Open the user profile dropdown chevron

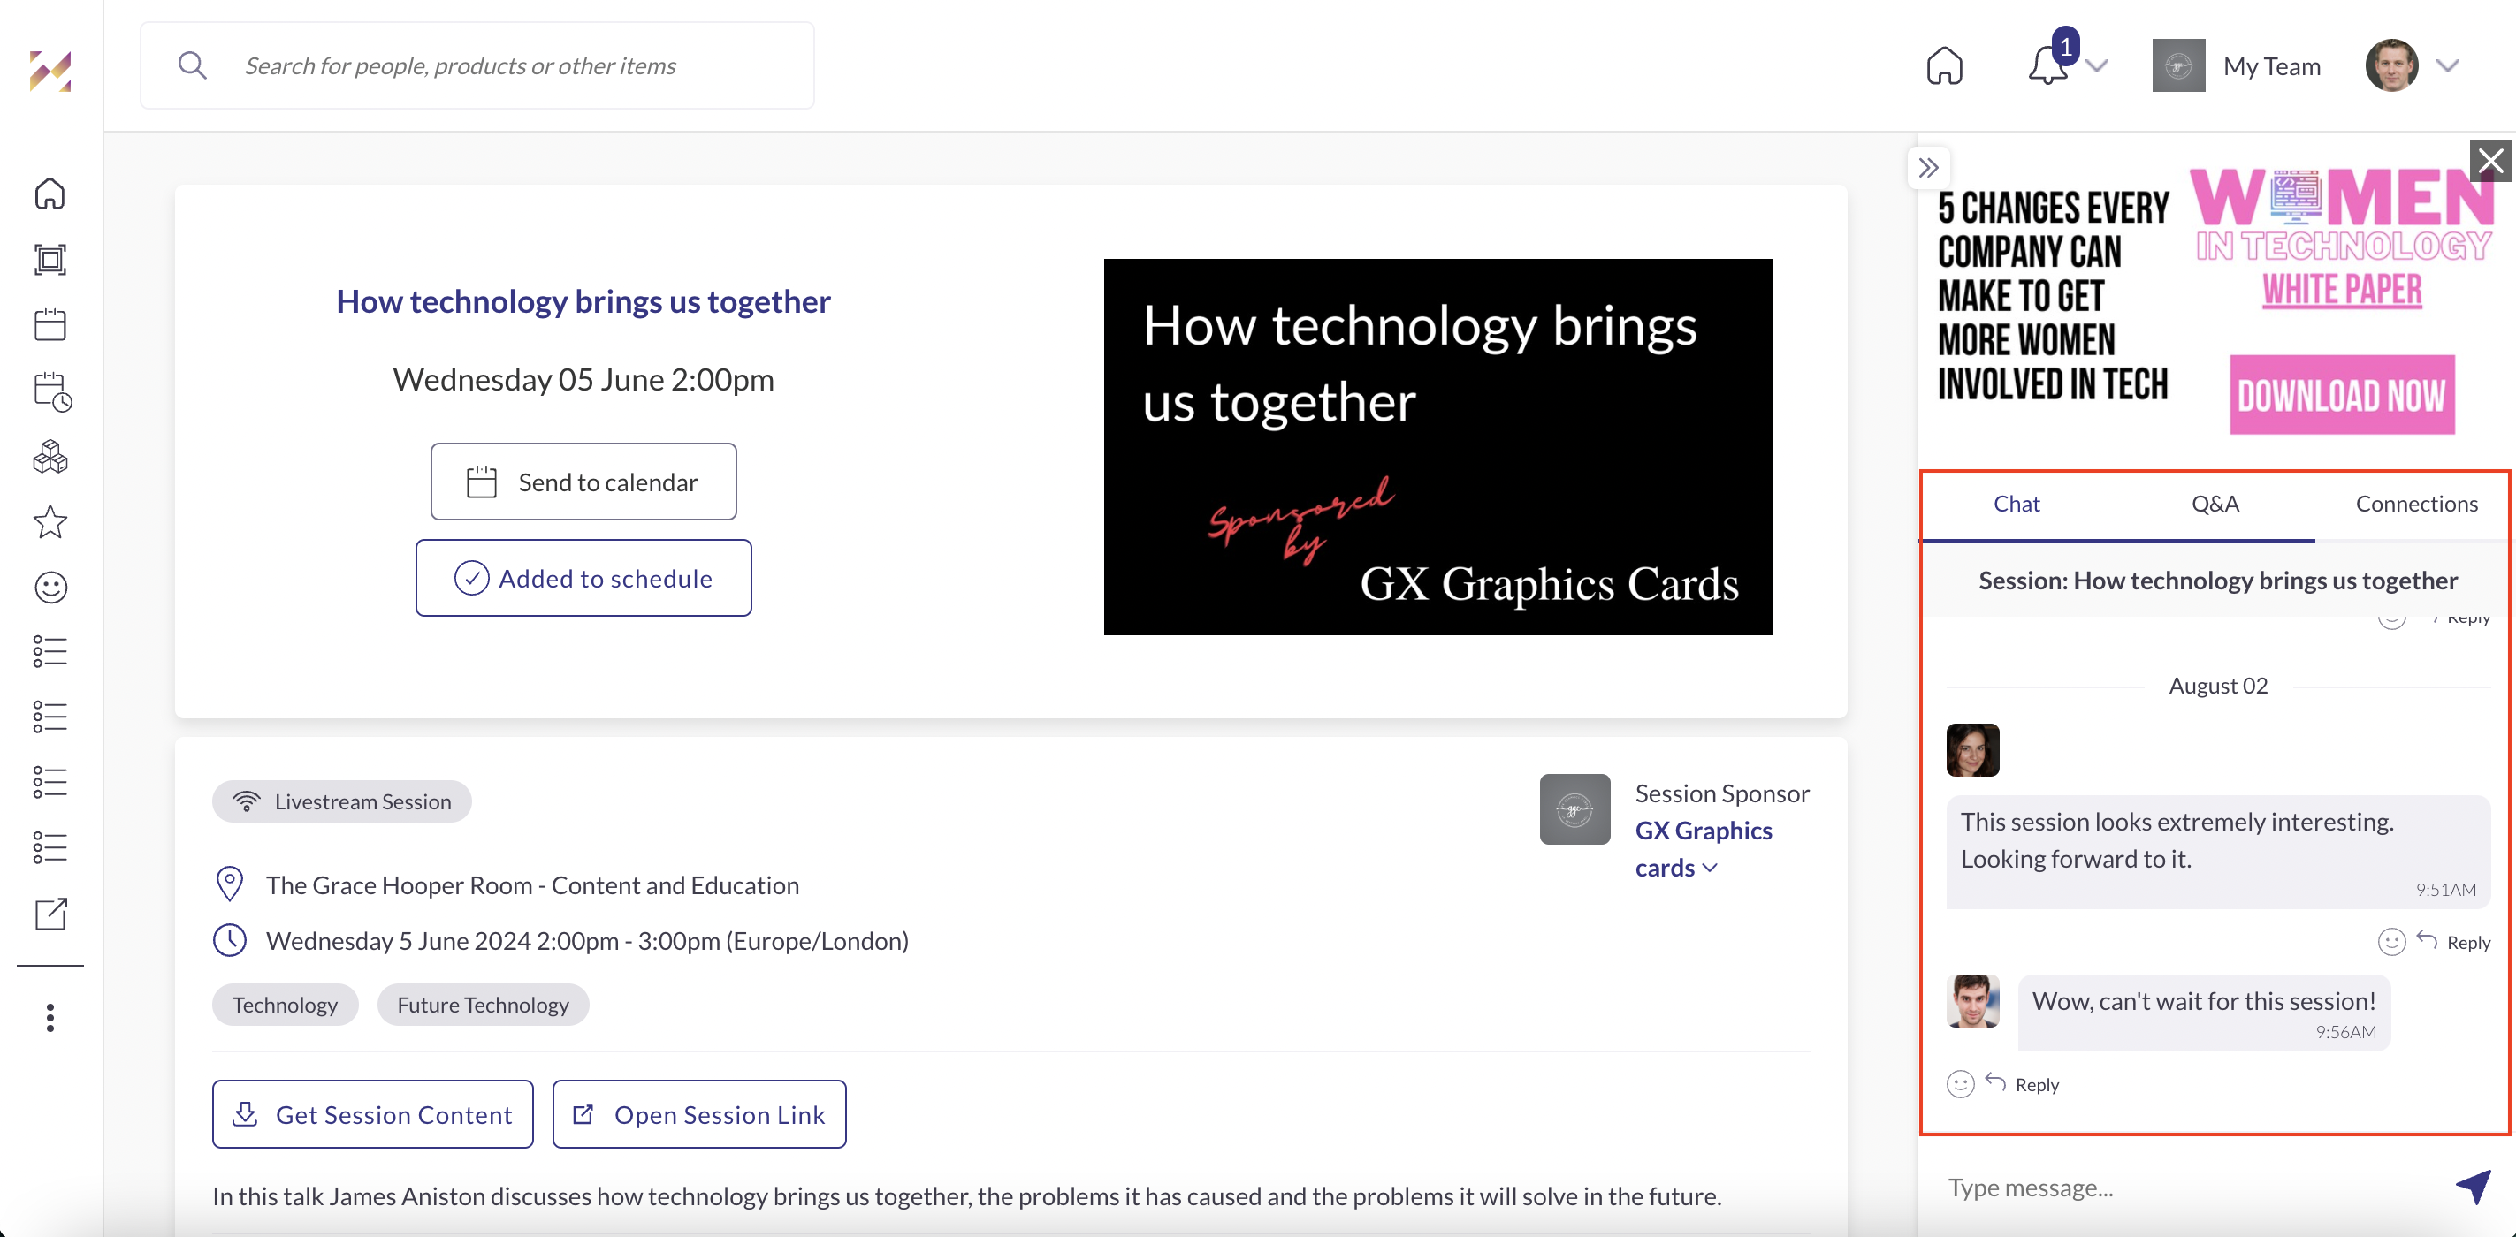click(2447, 66)
